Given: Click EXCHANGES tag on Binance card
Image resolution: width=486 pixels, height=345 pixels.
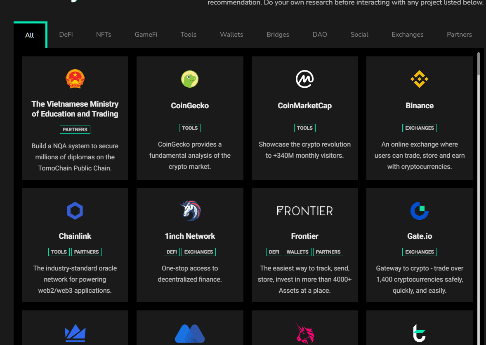Looking at the screenshot, I should click(419, 128).
